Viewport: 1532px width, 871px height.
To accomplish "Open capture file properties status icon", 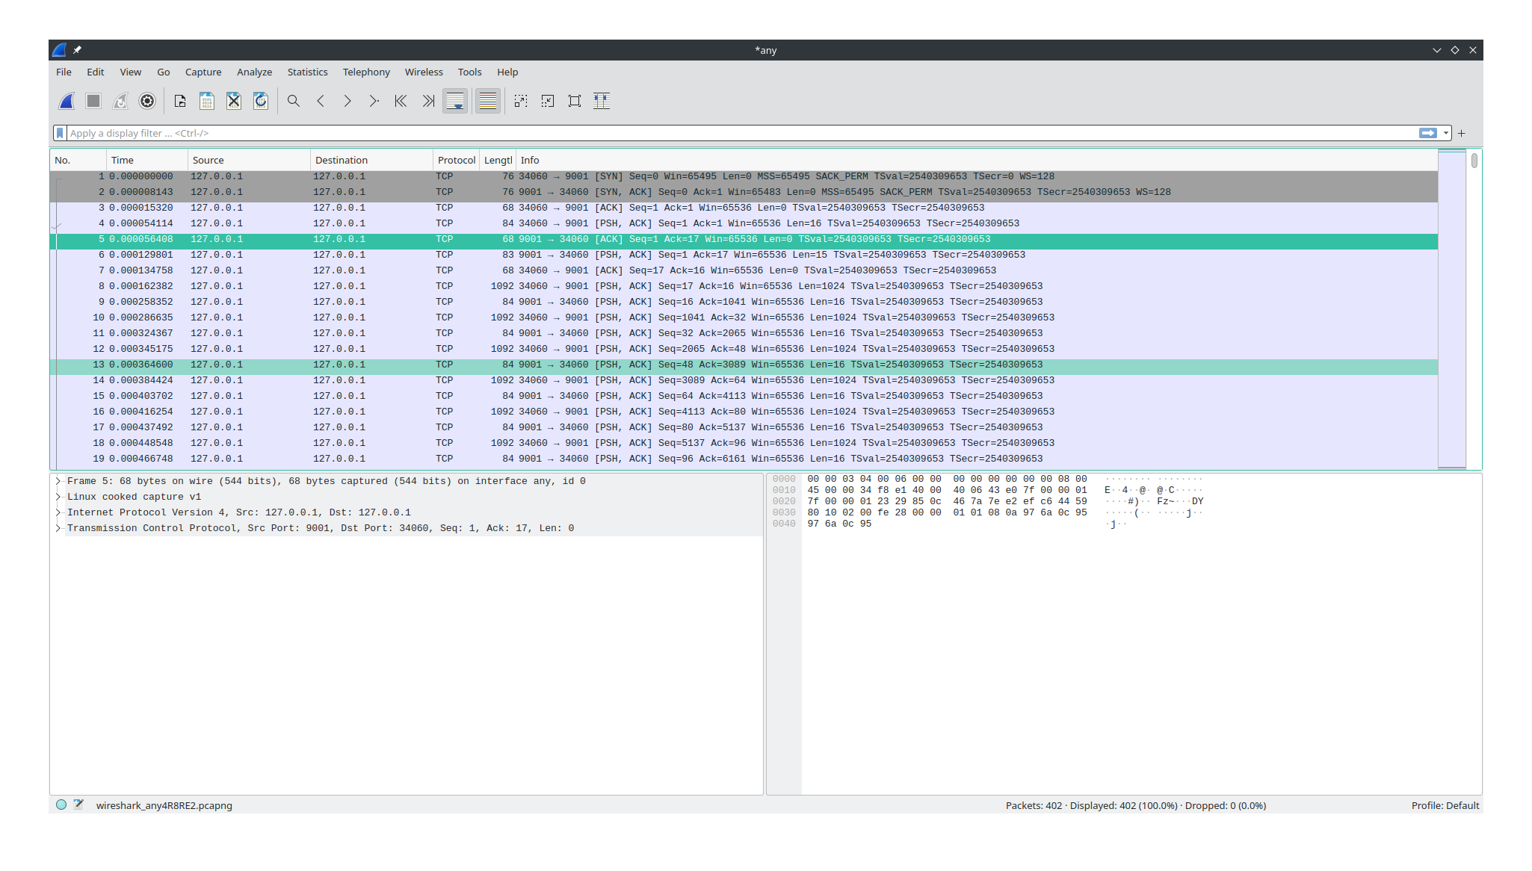I will tap(78, 805).
